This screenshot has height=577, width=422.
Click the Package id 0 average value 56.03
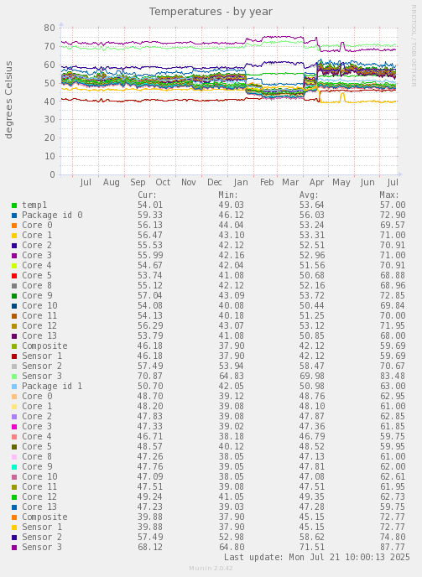coord(312,215)
